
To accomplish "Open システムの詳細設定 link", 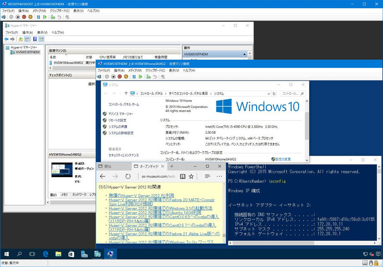I will pos(121,133).
